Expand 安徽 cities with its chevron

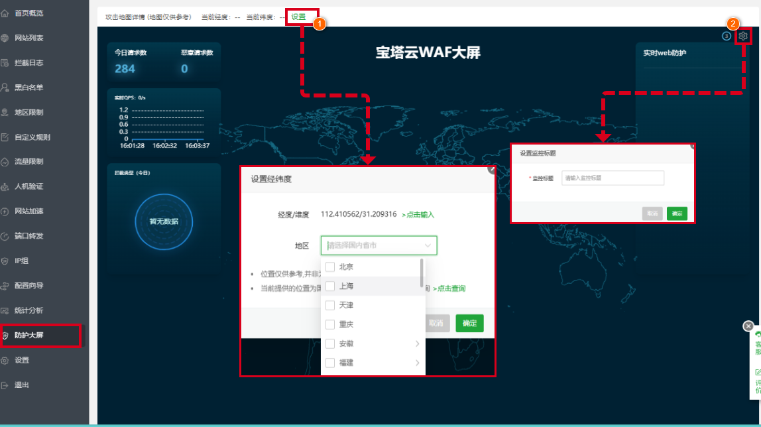(x=418, y=343)
